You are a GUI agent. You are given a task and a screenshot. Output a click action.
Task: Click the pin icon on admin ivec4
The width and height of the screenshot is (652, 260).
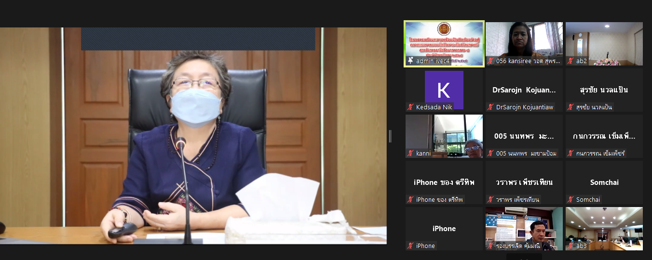pyautogui.click(x=410, y=61)
